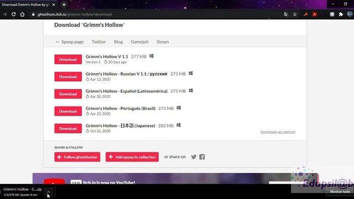
Task: Share on Twitter bird icon
Action: (x=194, y=157)
